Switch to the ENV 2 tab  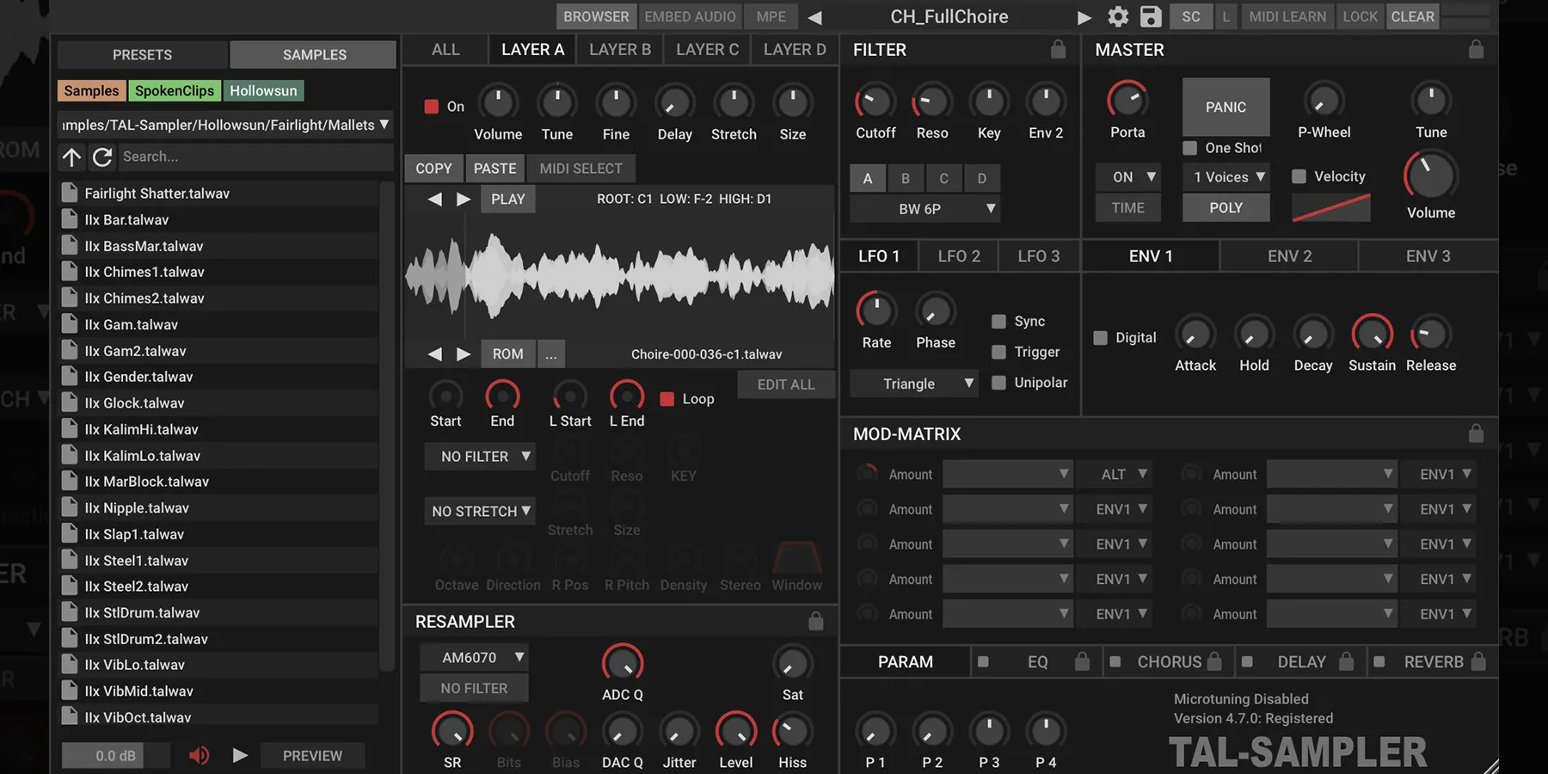tap(1288, 256)
